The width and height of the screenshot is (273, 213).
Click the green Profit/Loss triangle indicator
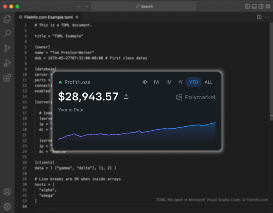coord(60,82)
